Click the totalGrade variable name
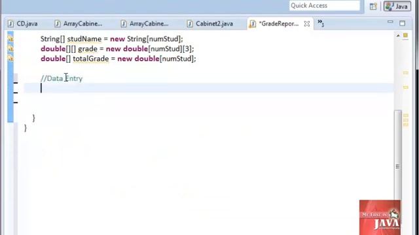 (91, 59)
